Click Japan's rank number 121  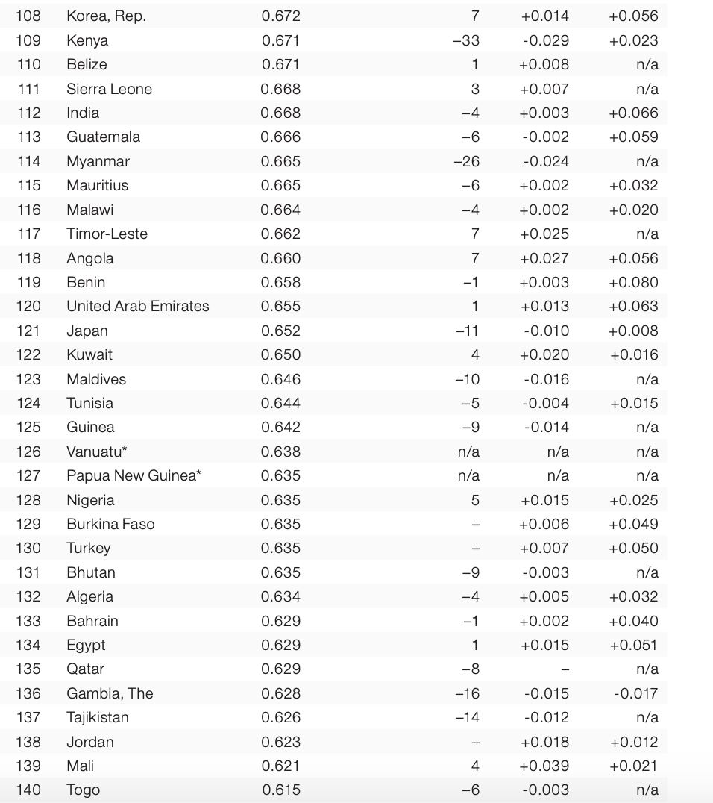(x=28, y=331)
